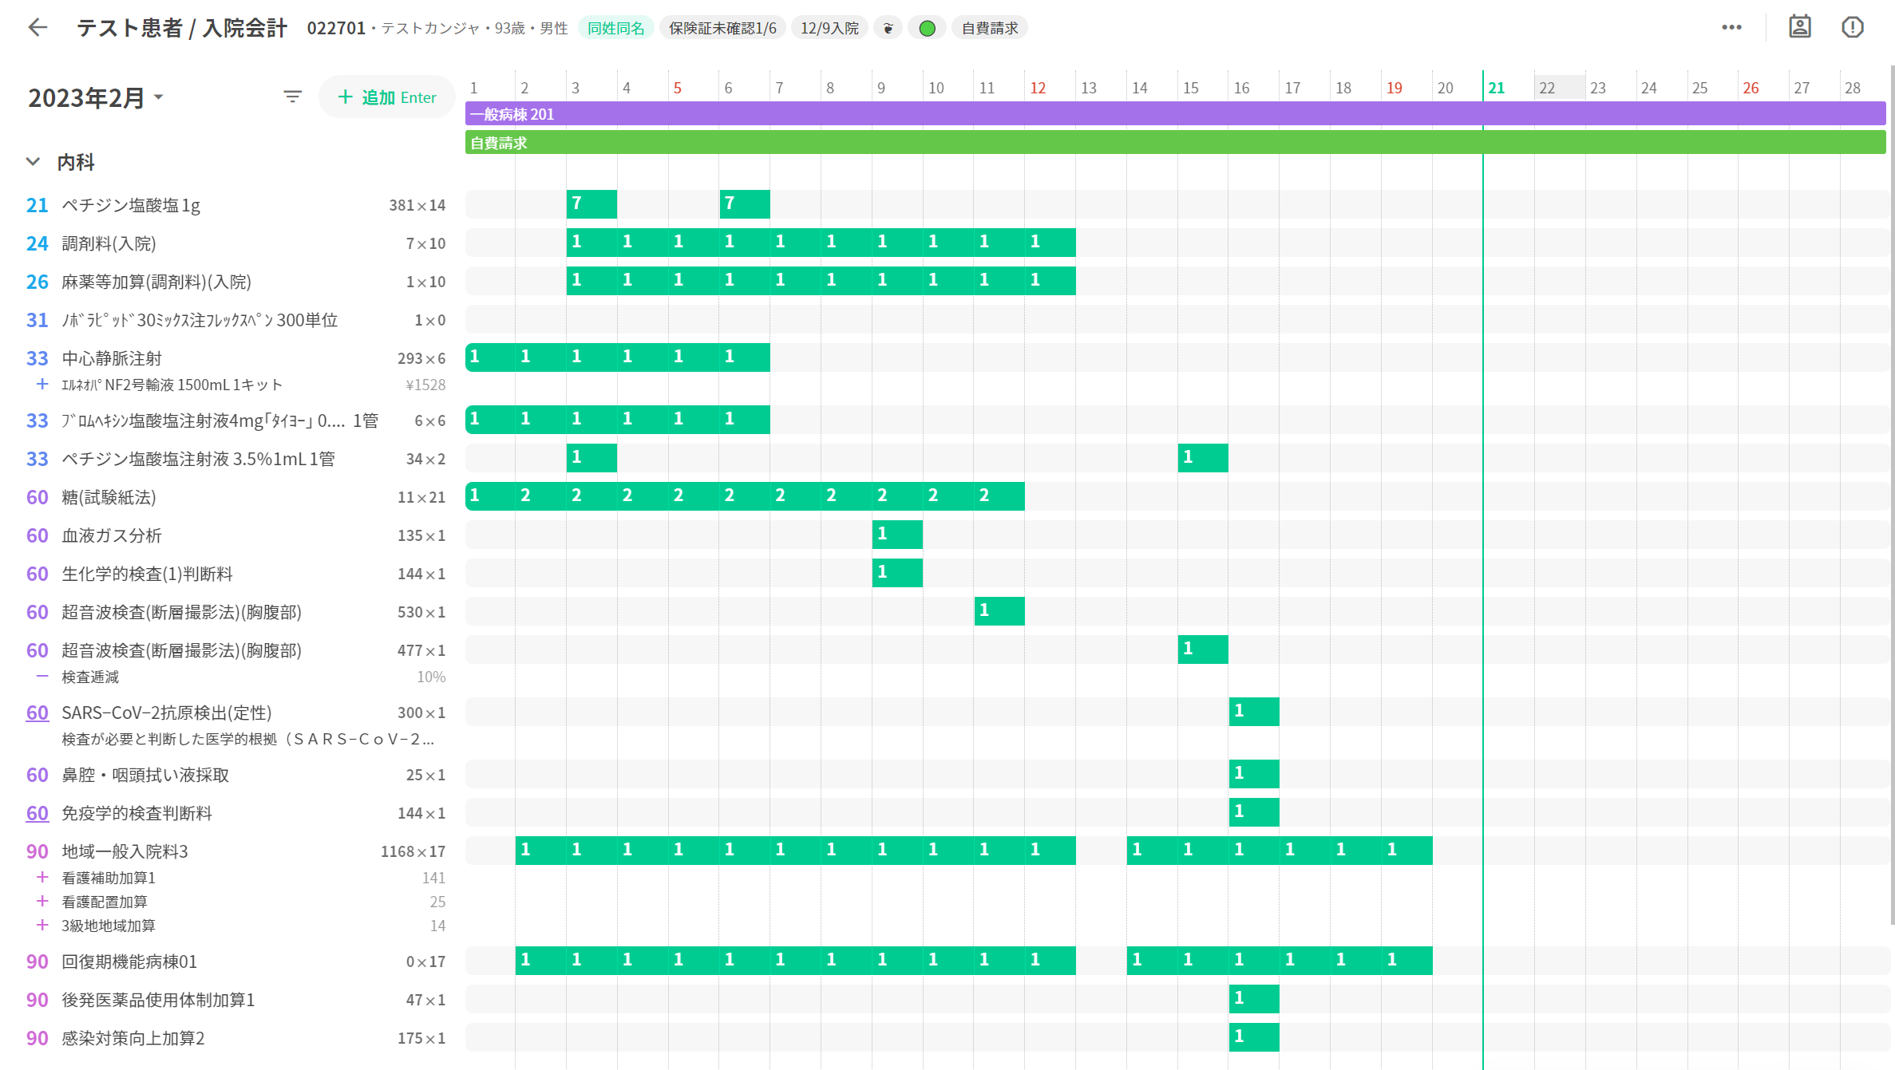Collapse the 内科 section
1895x1070 pixels.
(x=33, y=162)
